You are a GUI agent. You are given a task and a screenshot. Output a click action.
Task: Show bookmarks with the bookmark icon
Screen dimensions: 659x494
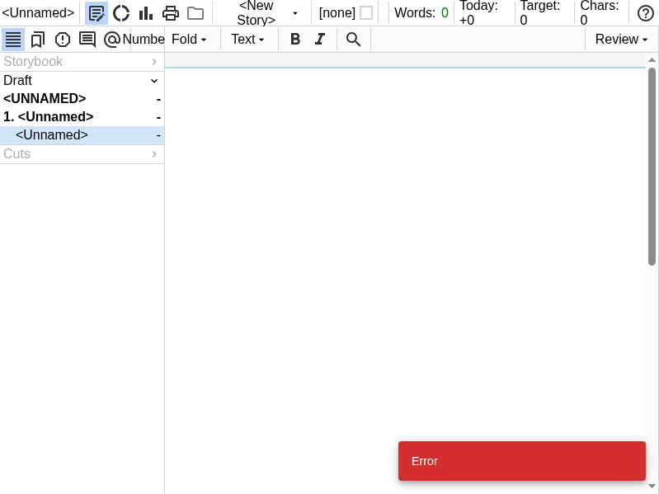tap(38, 40)
